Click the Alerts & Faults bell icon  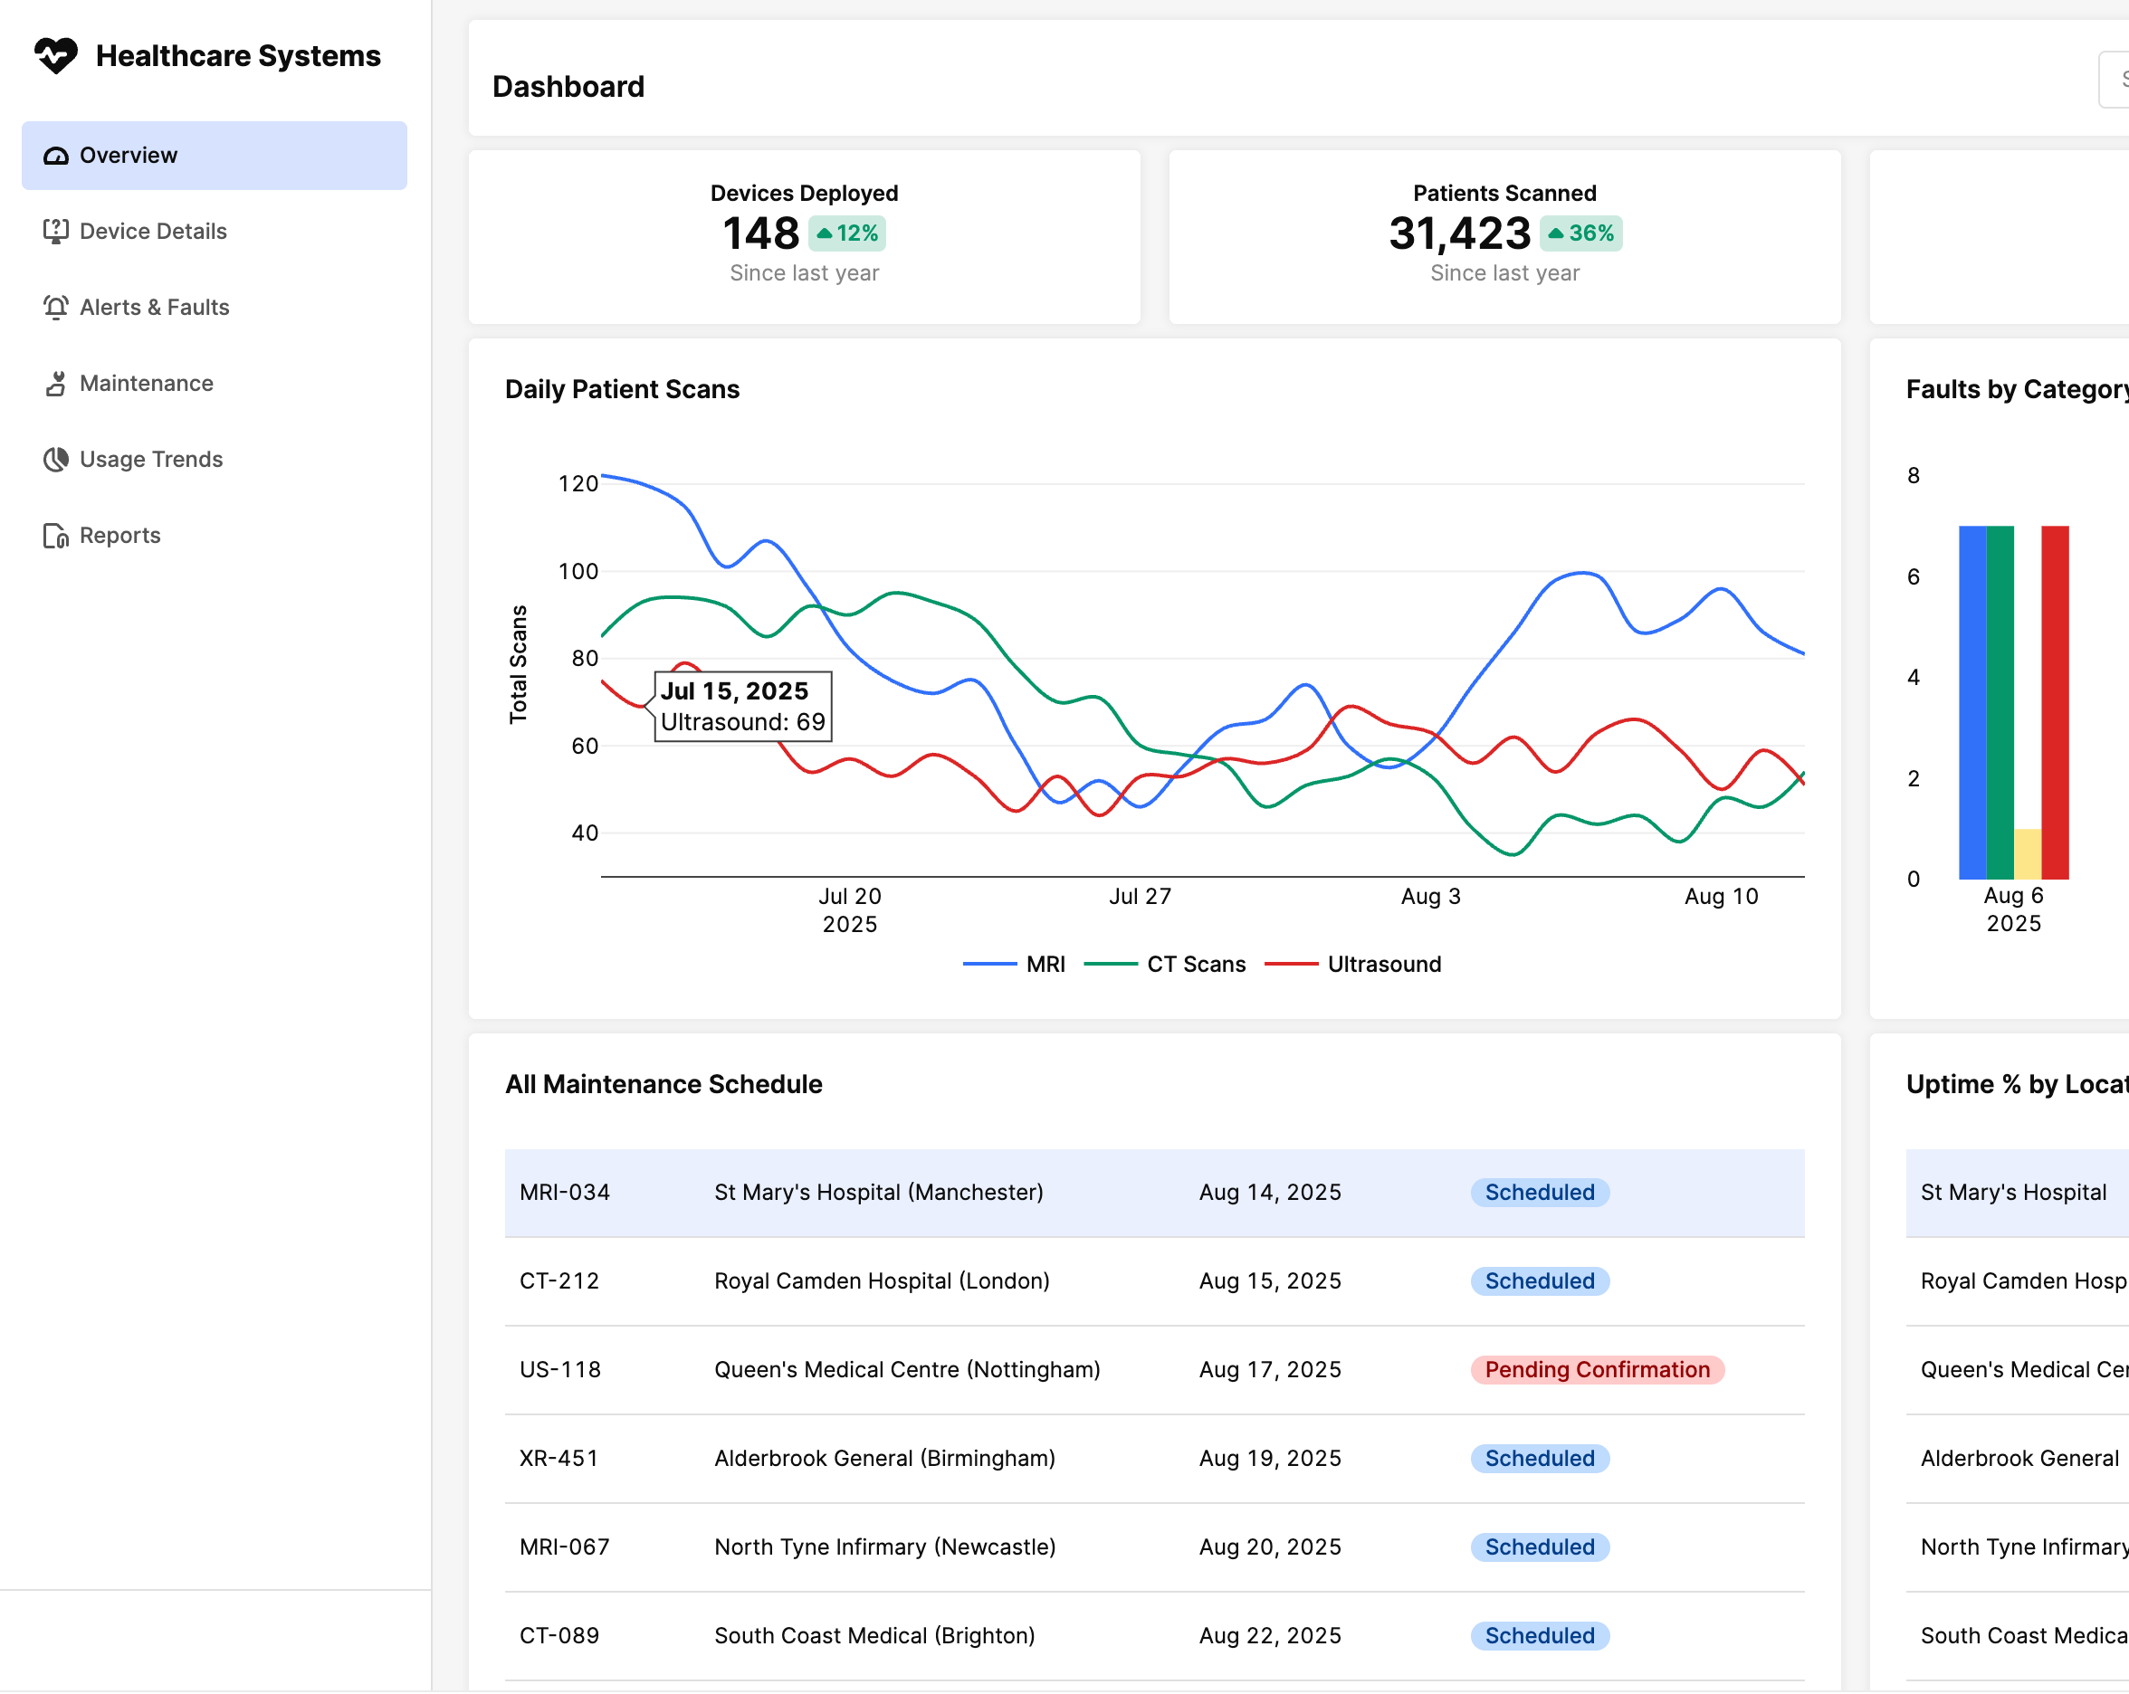55,307
